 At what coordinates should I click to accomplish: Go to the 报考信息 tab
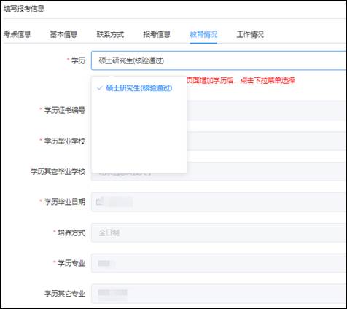click(x=157, y=34)
